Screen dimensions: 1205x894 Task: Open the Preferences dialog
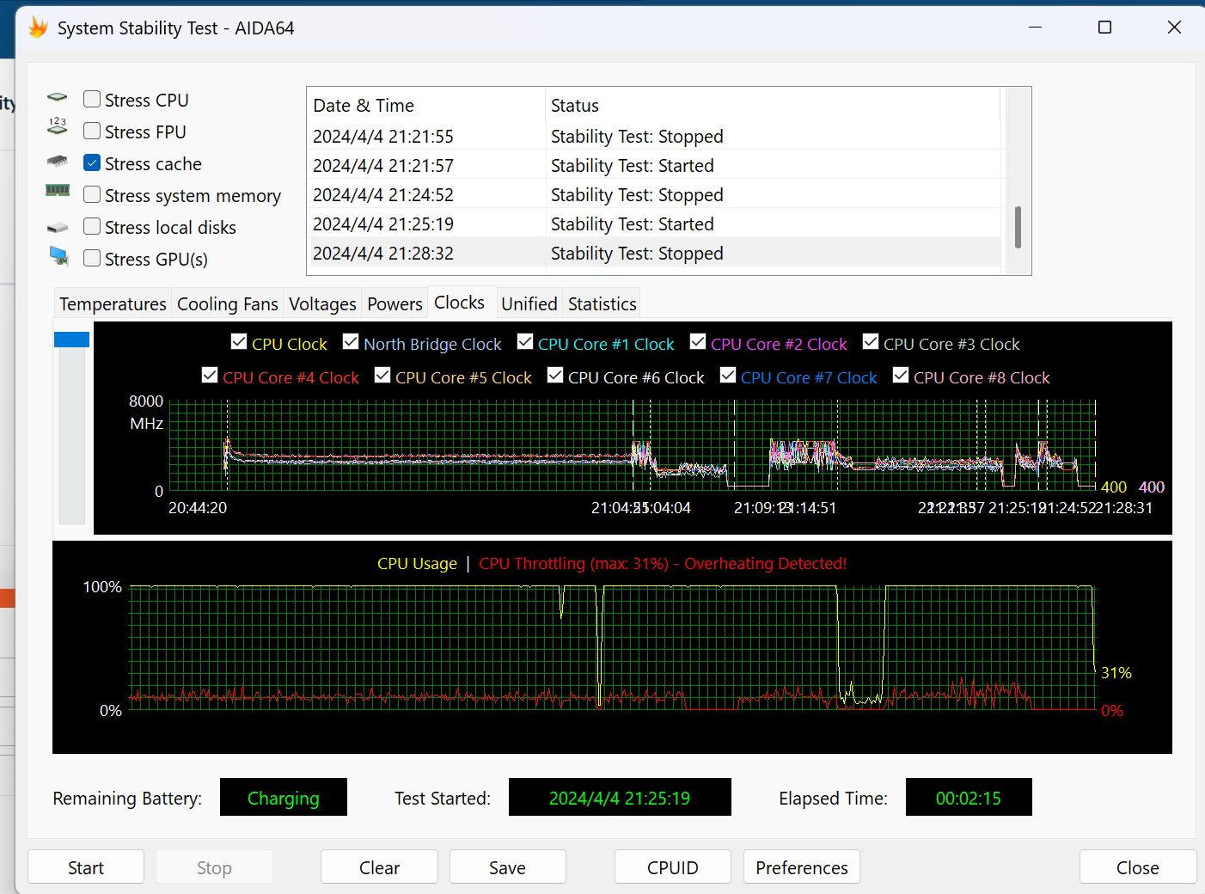801,867
